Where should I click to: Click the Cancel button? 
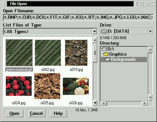tap(36, 114)
